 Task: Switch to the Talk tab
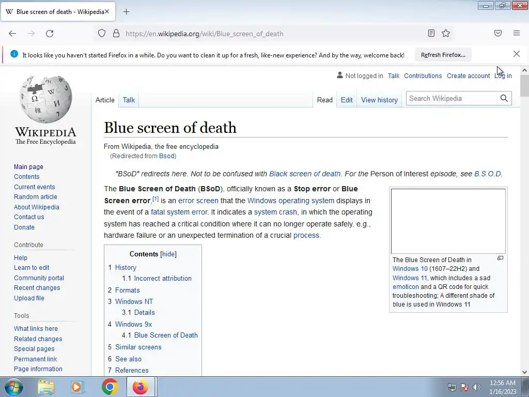coord(129,100)
